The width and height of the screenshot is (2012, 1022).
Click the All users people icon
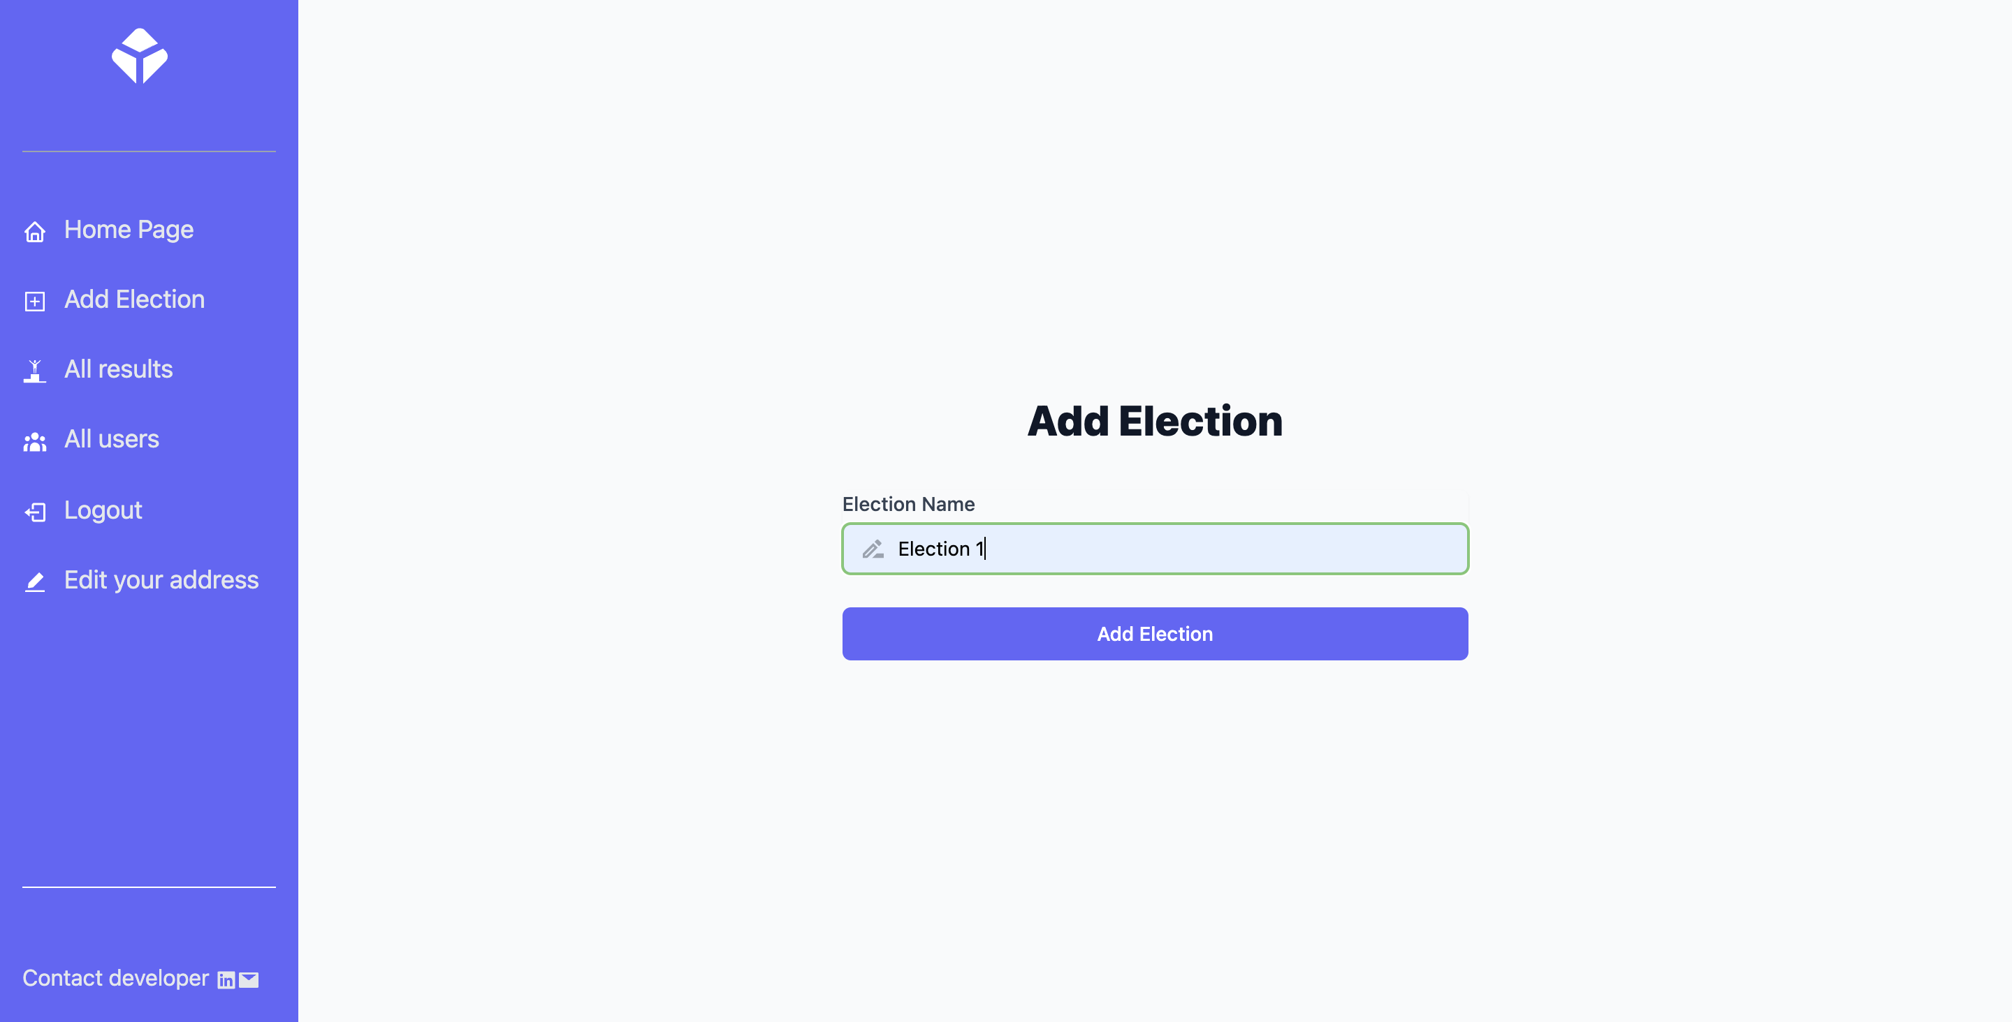tap(34, 441)
